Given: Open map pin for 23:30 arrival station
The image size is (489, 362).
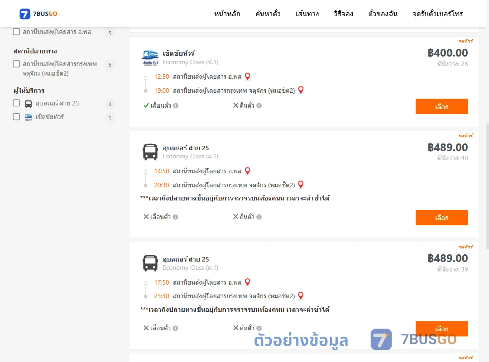Looking at the screenshot, I should coord(301,295).
